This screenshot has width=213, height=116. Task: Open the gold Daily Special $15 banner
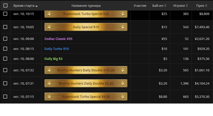click(86, 27)
